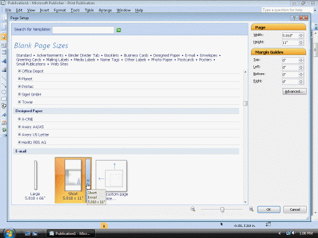
Task: Jump to the Postcards link
Action: click(x=186, y=59)
